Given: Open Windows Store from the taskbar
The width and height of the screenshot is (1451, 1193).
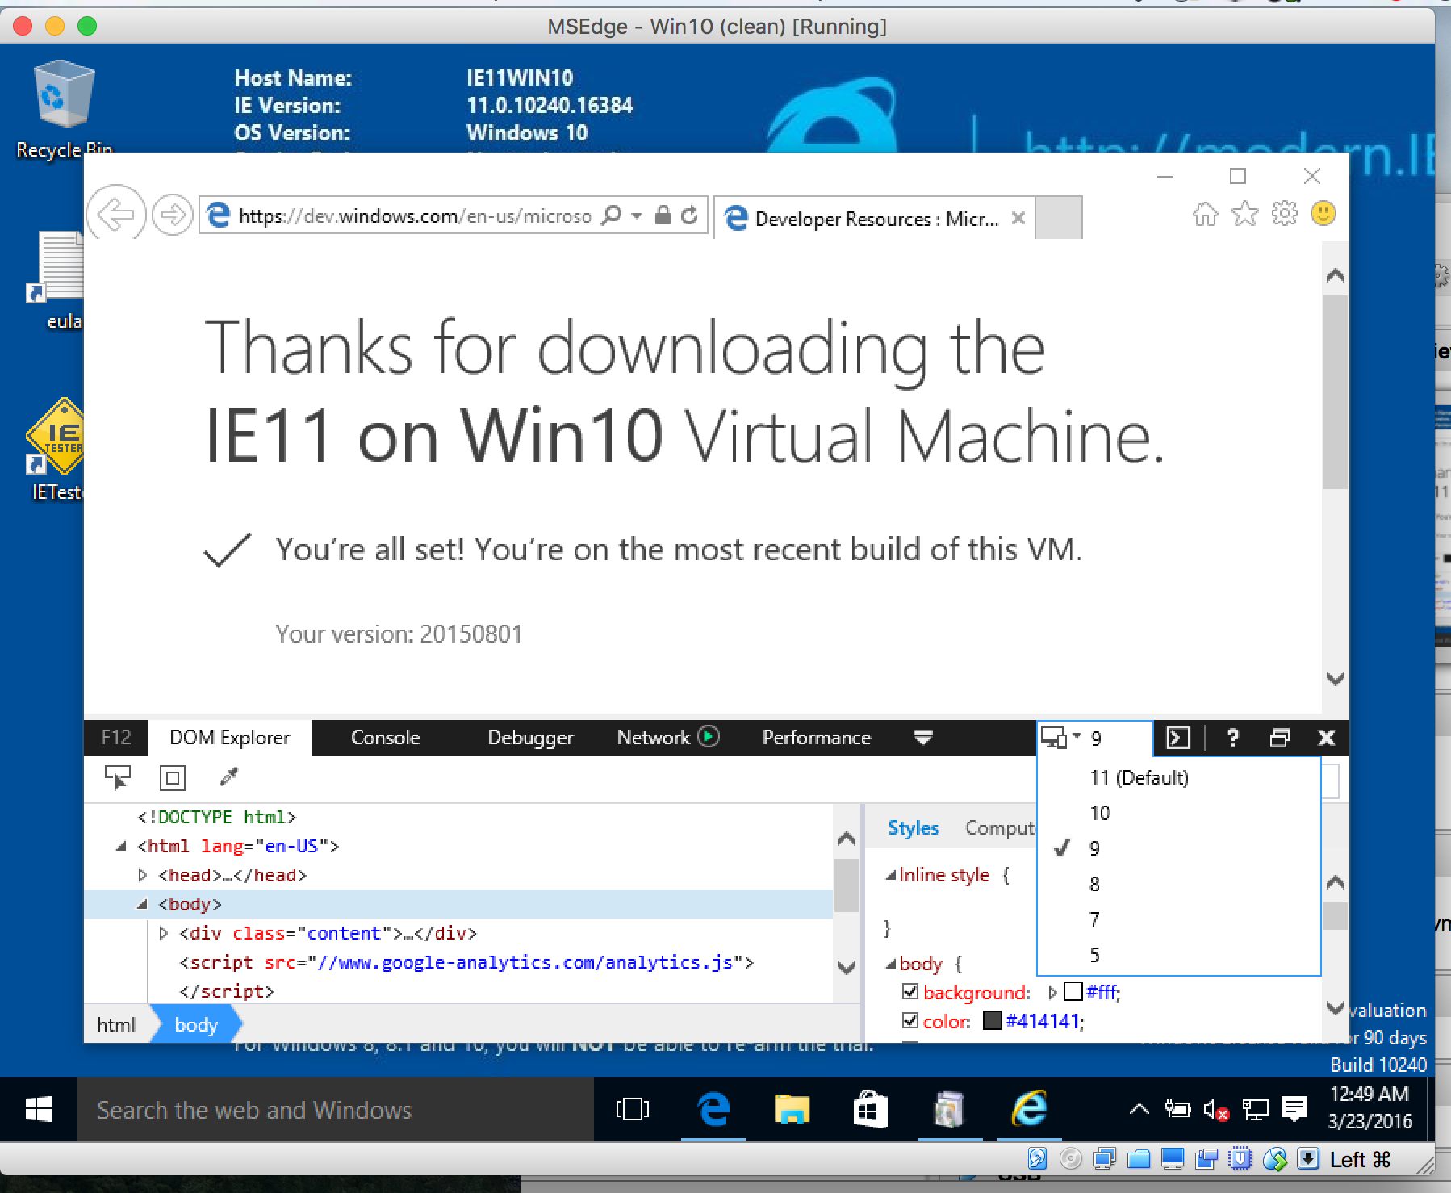Looking at the screenshot, I should [x=870, y=1110].
